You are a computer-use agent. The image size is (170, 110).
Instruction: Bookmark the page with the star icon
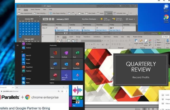(x=63, y=92)
